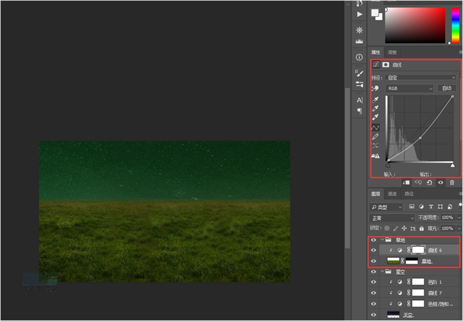Click the foreground color swatch
Image resolution: width=463 pixels, height=321 pixels.
click(x=375, y=13)
